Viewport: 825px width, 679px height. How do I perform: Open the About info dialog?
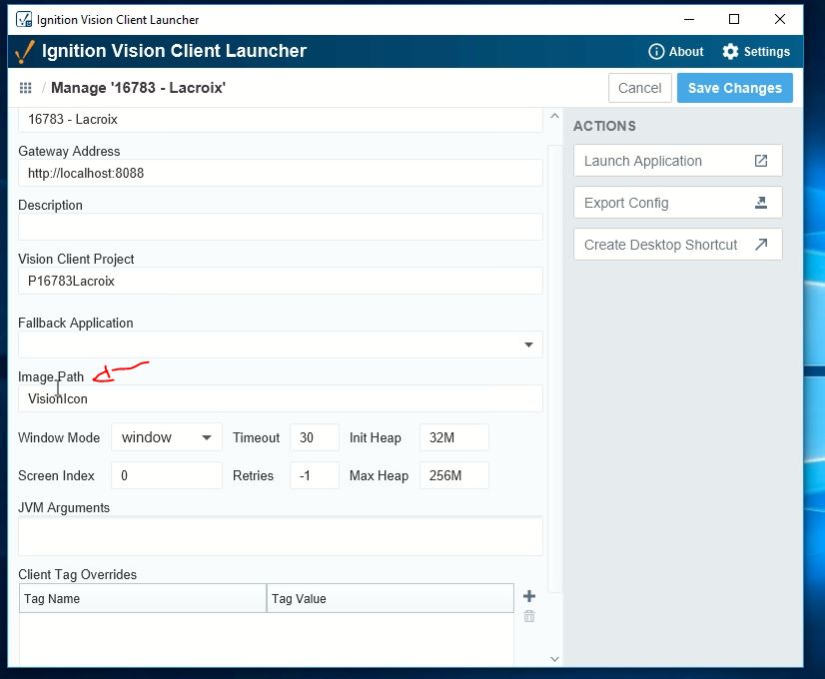(675, 52)
